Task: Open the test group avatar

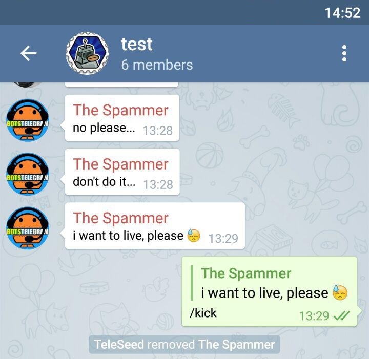Action: (x=87, y=53)
